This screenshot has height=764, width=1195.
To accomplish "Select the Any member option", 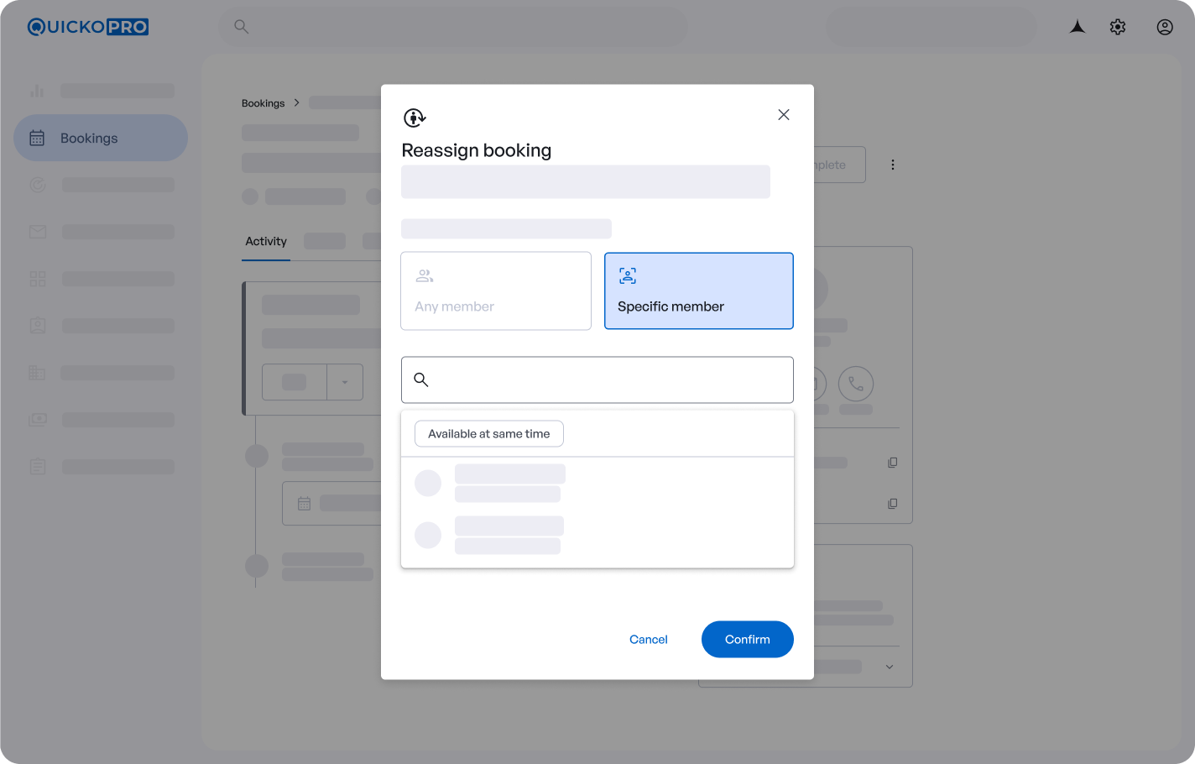I will [495, 291].
